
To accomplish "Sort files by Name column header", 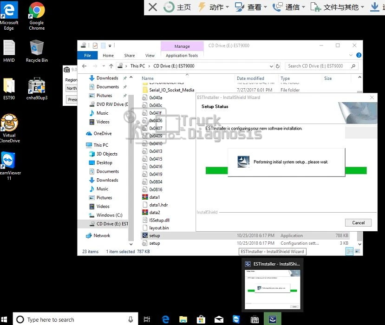I will point(148,78).
